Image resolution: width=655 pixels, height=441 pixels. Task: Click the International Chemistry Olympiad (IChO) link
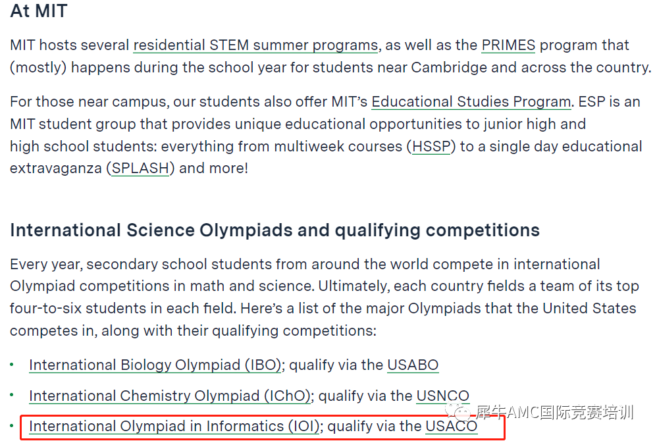(170, 396)
